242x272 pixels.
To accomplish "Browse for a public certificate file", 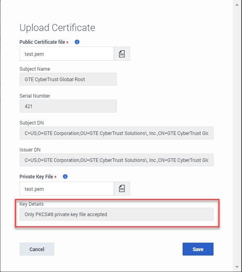I will pos(122,54).
